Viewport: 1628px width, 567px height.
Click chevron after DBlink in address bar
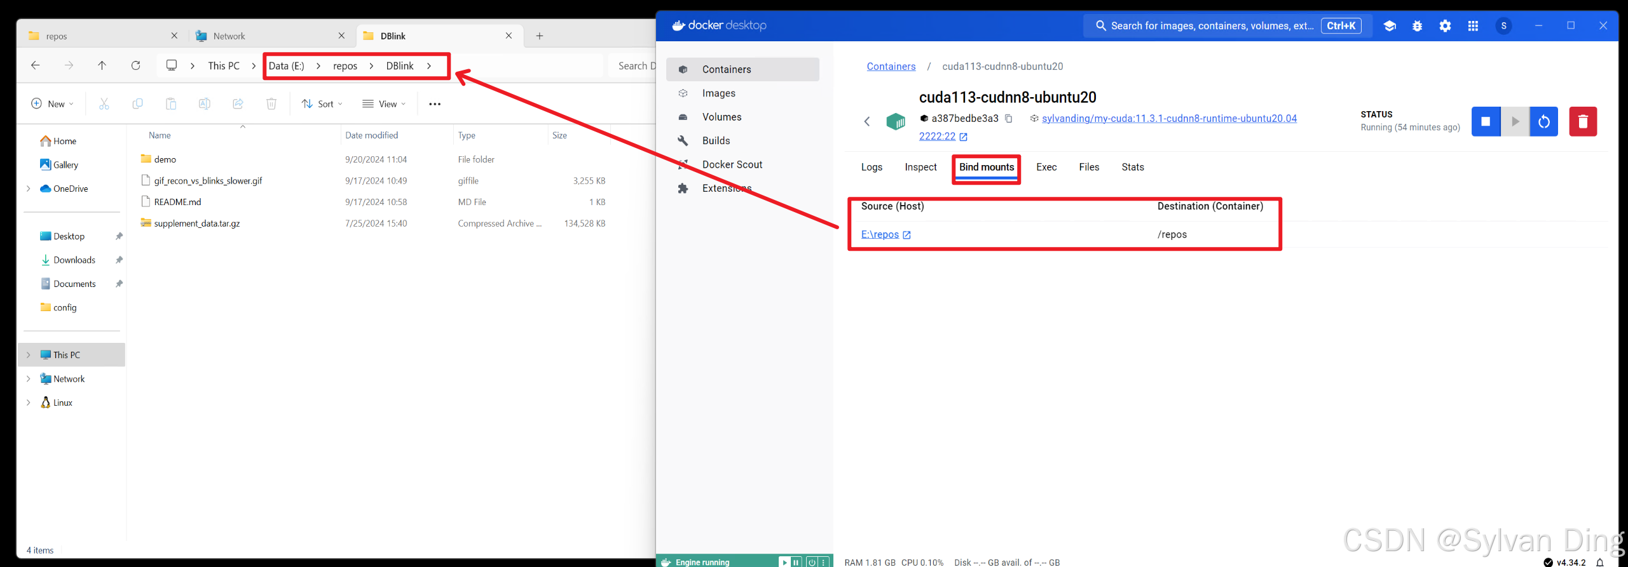(x=429, y=66)
